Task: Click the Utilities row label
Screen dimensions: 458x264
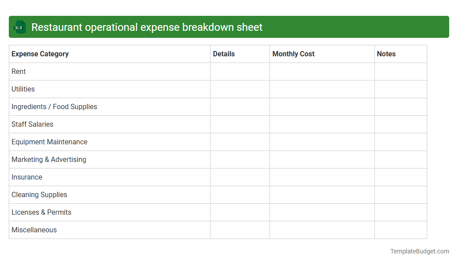Action: click(23, 89)
